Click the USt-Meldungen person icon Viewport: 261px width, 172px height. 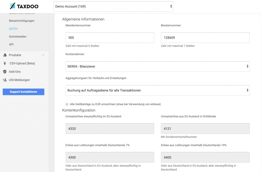click(x=5, y=80)
